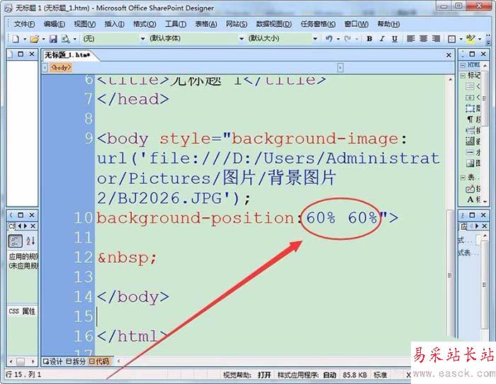Click the background-position value 60% 60%
Image resolution: width=496 pixels, height=384 pixels.
(x=342, y=218)
